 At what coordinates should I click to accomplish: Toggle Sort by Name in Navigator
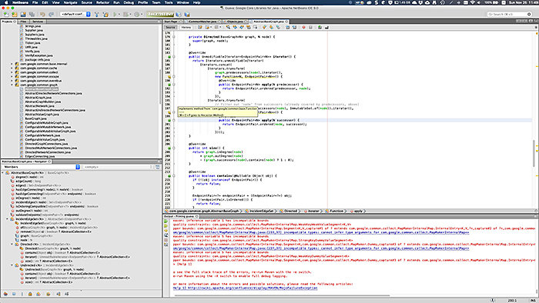pos(59,294)
